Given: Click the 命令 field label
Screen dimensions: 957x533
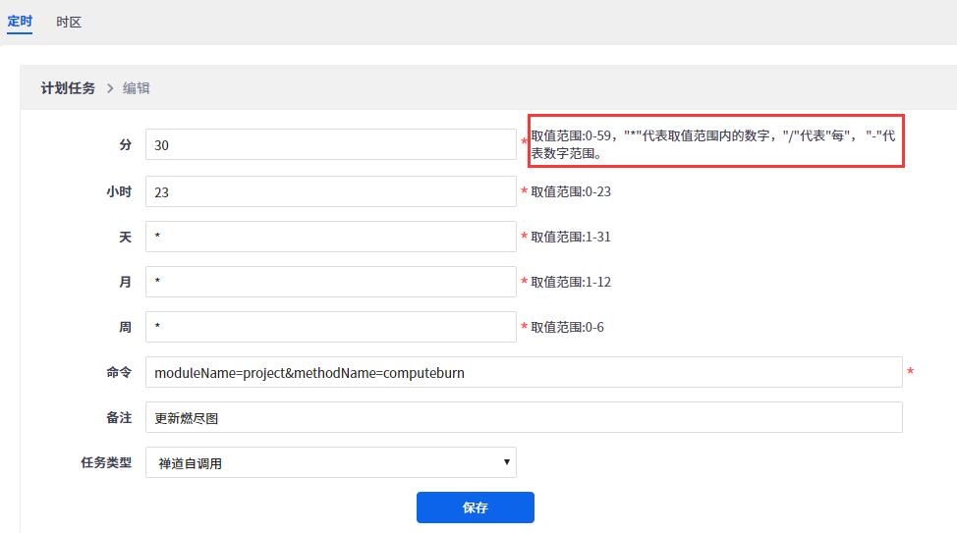Looking at the screenshot, I should click(119, 372).
